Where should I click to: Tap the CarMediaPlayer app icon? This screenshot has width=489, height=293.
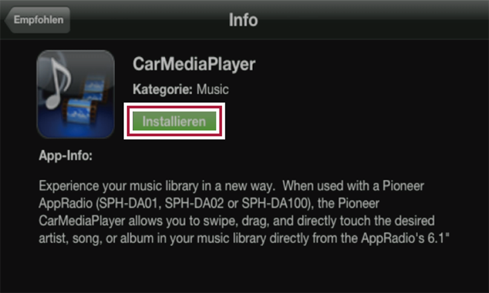(x=76, y=94)
